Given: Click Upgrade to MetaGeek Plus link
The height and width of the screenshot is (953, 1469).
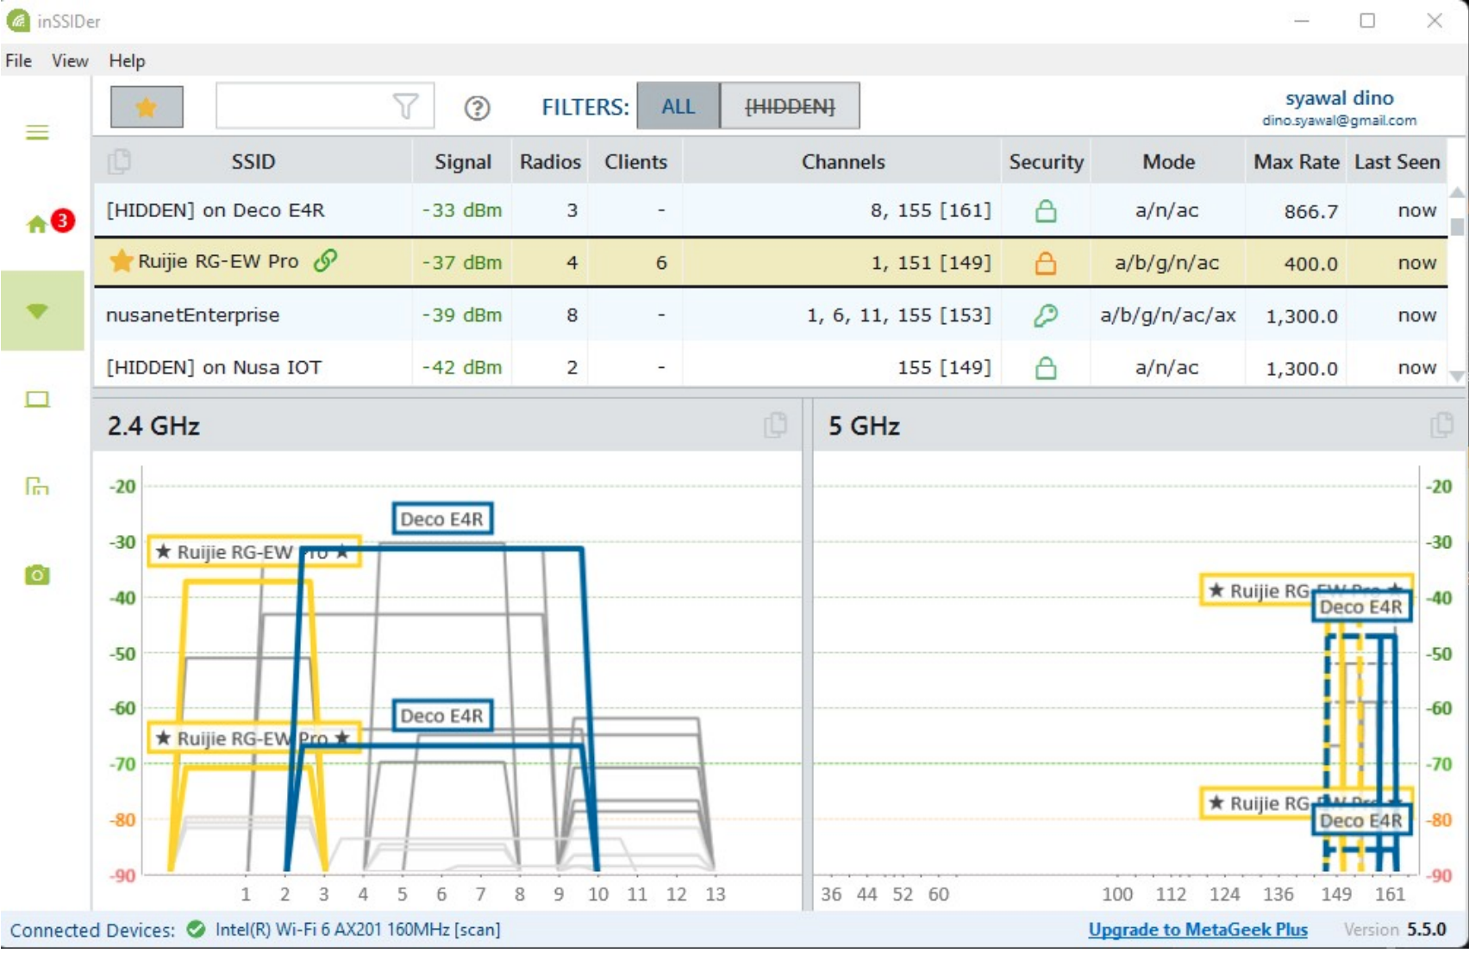Looking at the screenshot, I should coord(1197,930).
